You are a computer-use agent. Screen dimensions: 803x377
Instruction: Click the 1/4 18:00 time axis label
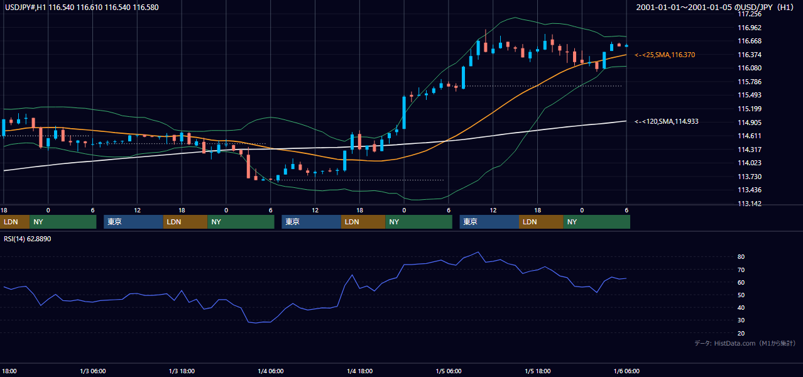point(360,371)
